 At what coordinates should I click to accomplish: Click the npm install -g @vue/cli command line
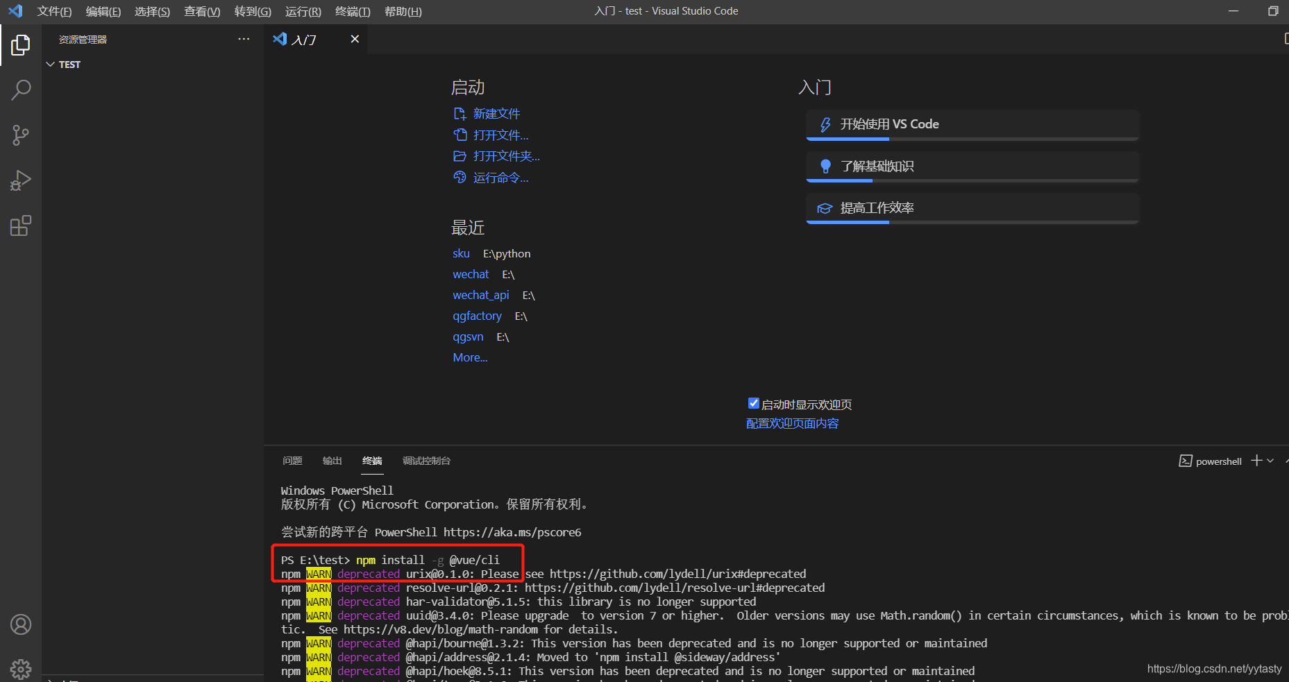pos(428,560)
